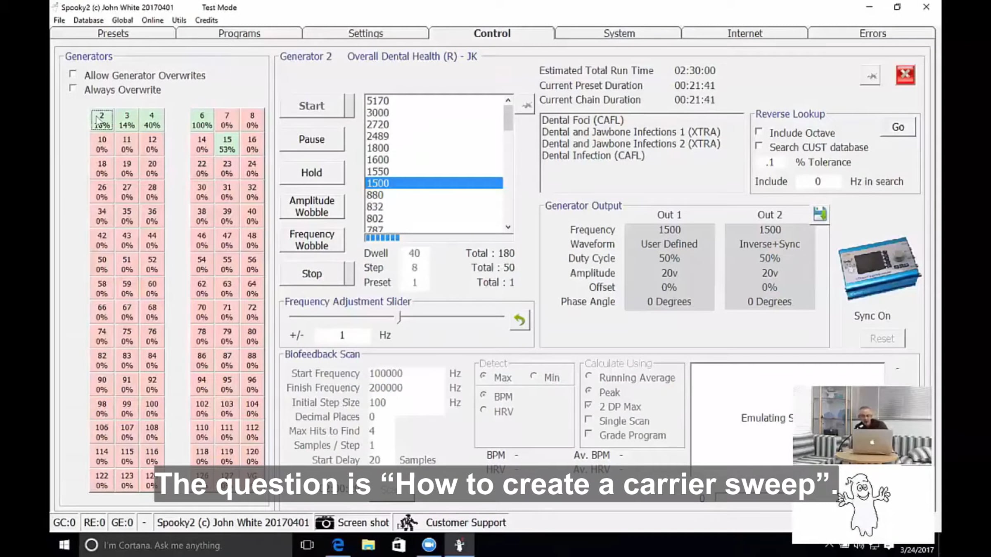Click the pin icon next to frequency list

[x=526, y=106]
